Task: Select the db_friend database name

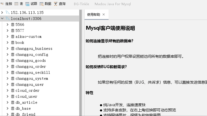Action: pos(25,114)
